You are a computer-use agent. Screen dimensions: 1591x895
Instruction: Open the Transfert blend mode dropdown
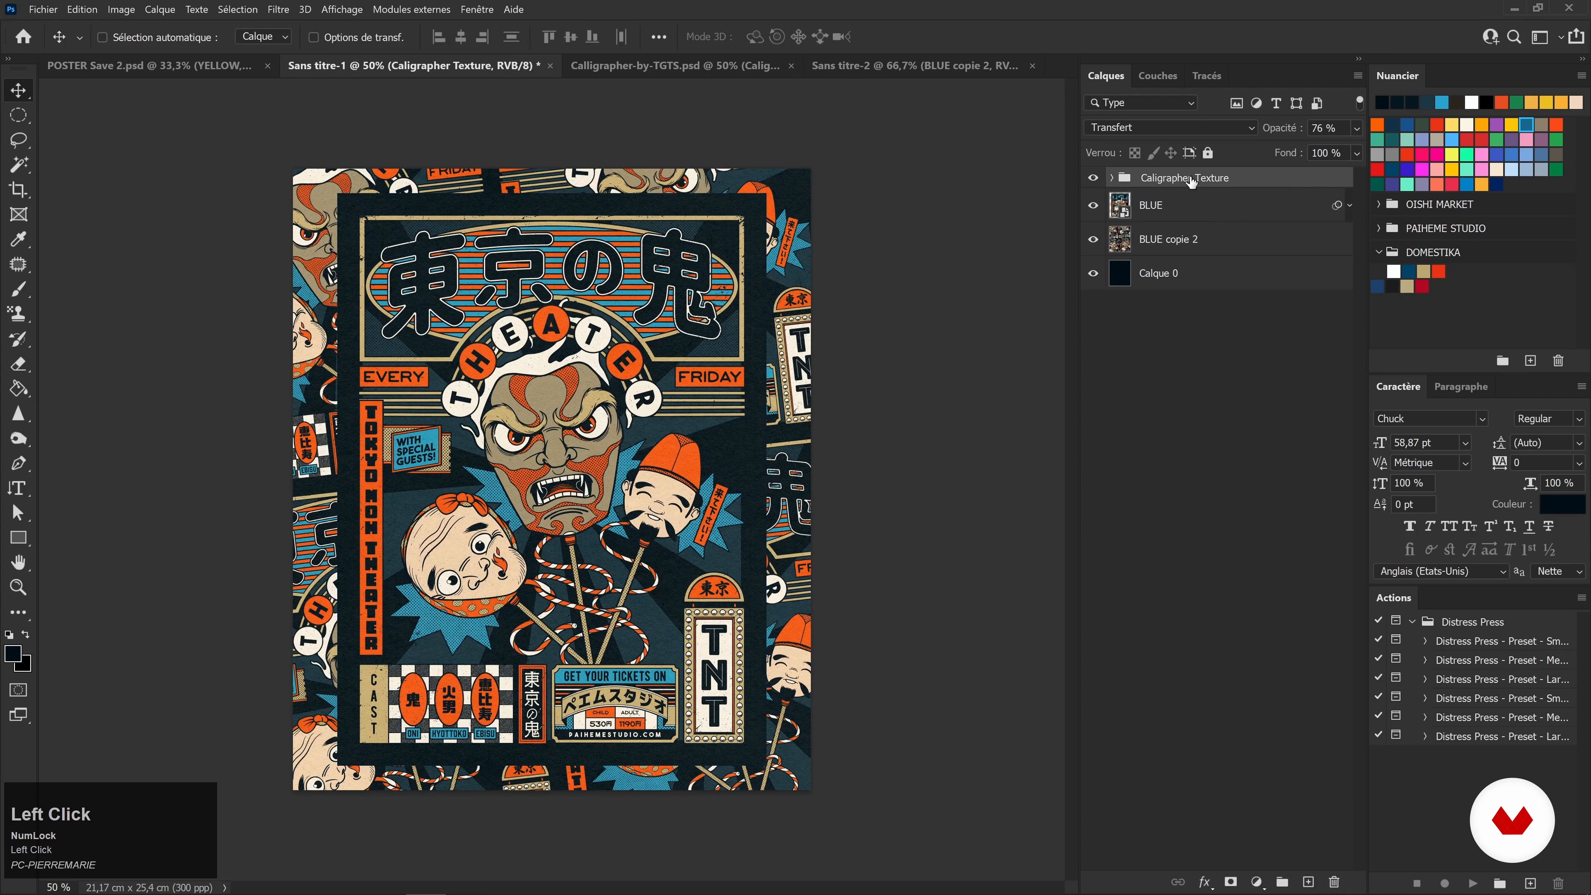coord(1170,128)
